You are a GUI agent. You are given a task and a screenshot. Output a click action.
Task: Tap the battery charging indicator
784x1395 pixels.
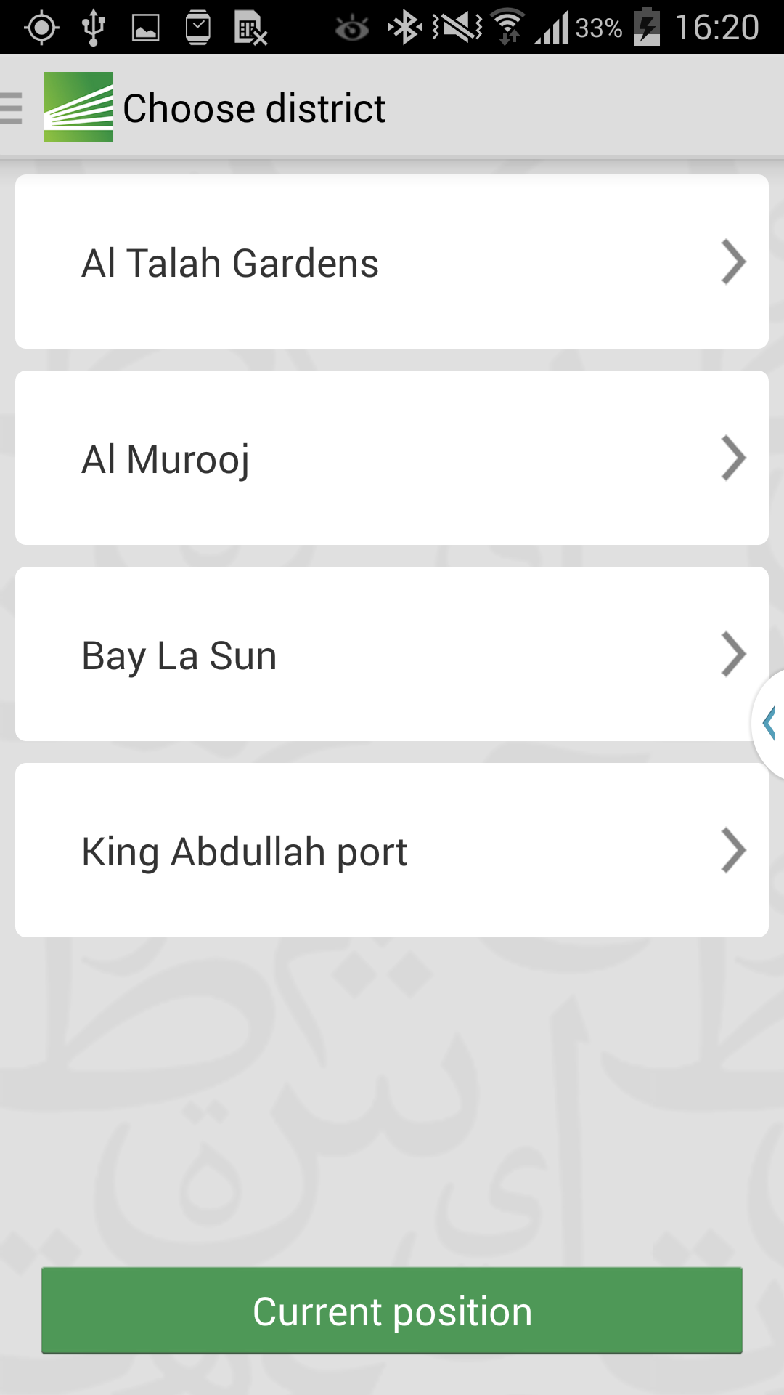click(647, 27)
